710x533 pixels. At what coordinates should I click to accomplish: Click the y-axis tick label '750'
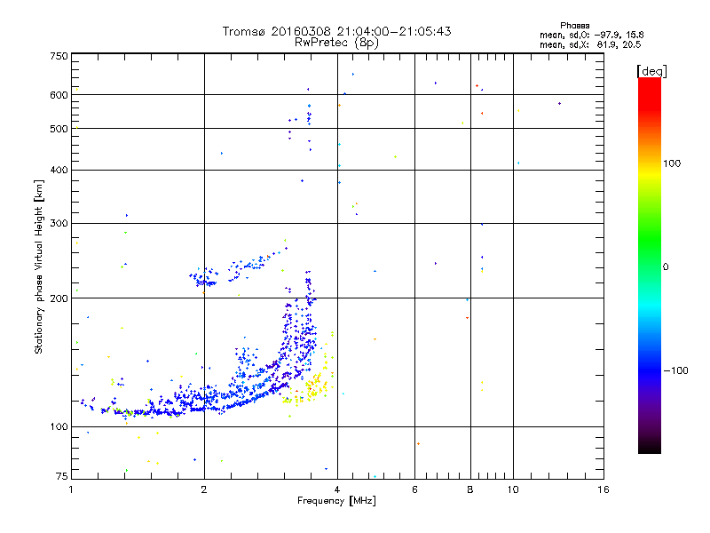[59, 56]
